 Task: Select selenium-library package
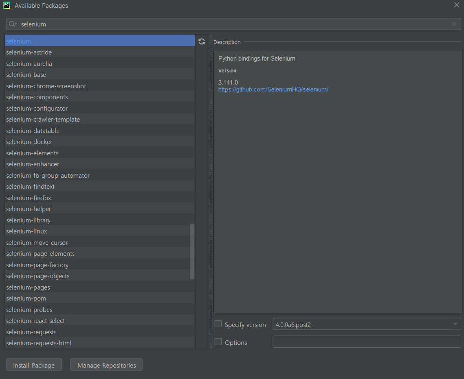tap(100, 220)
